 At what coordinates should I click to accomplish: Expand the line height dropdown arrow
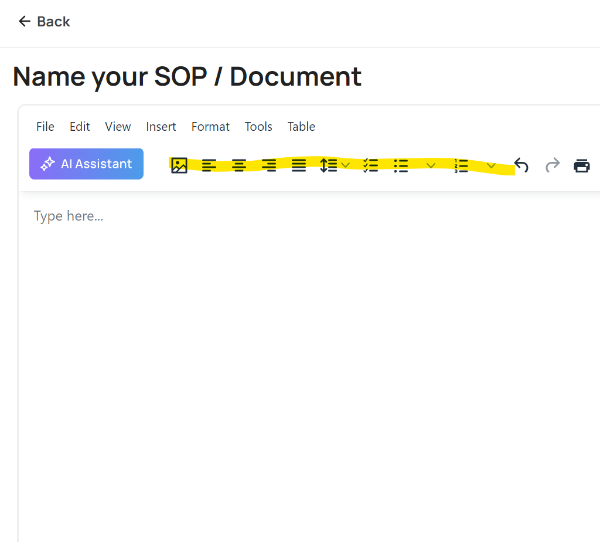(346, 165)
